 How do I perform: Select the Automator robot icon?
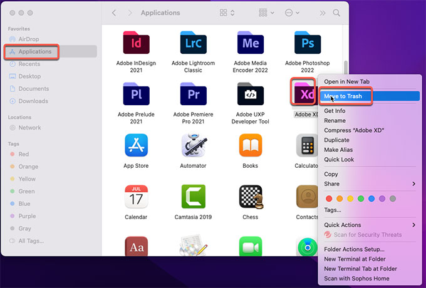point(193,145)
